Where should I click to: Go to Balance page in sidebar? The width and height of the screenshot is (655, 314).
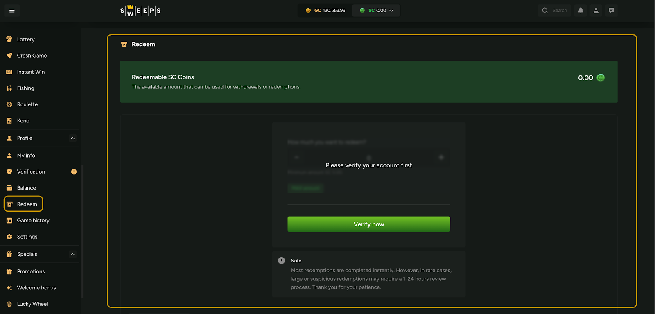(x=26, y=188)
